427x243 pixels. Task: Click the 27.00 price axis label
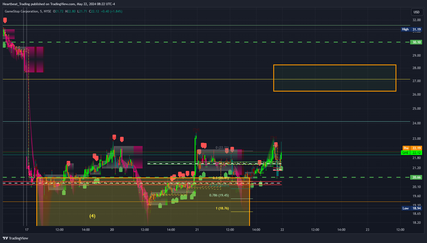click(x=416, y=81)
